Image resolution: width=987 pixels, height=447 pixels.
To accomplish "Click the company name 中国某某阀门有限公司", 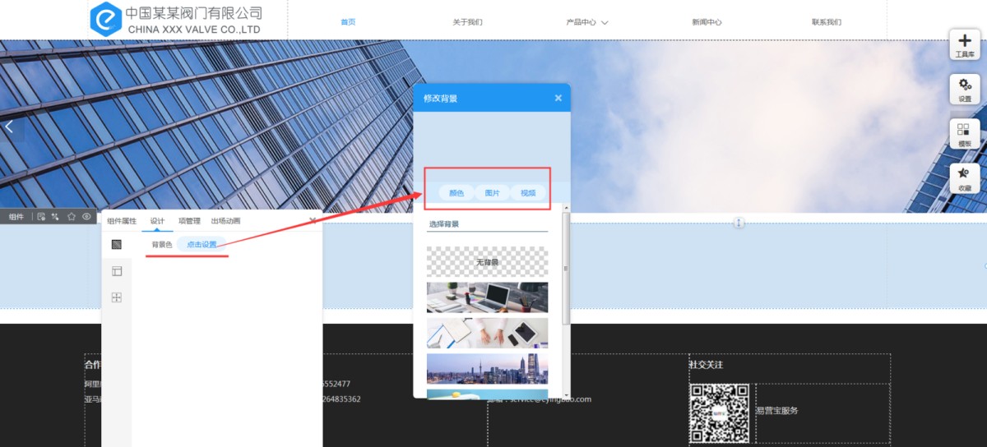I will (x=194, y=12).
